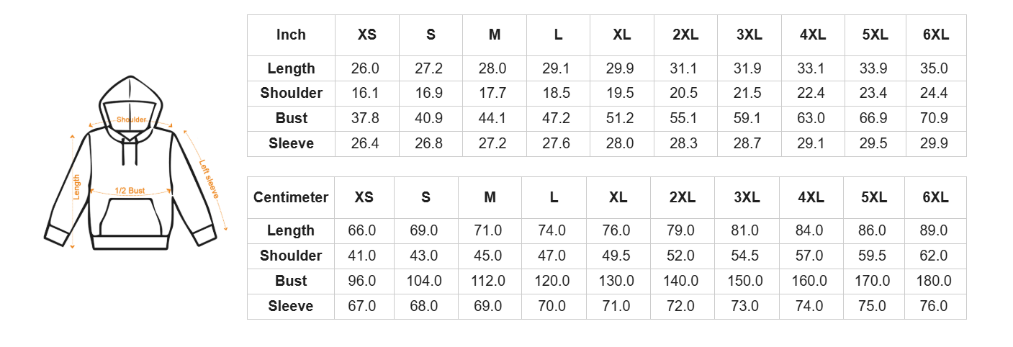Select the Centimeter table header cell
1013x347 pixels.
coord(291,197)
